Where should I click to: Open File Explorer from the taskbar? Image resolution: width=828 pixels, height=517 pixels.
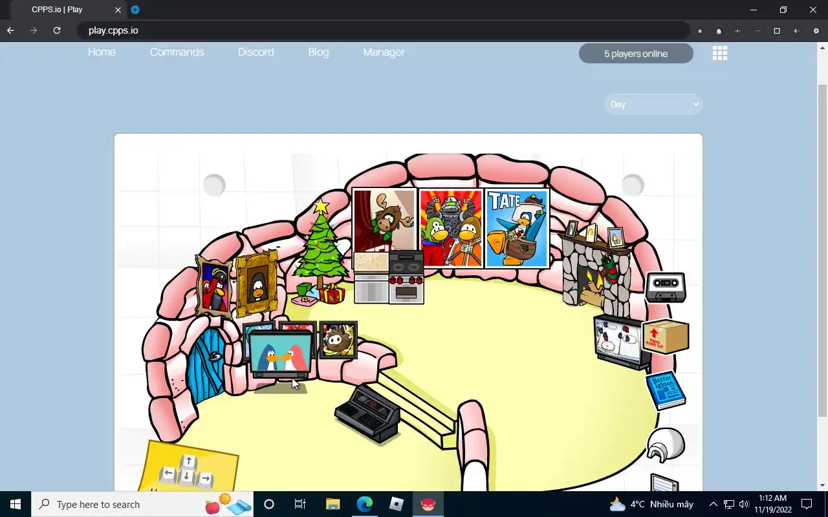coord(332,504)
